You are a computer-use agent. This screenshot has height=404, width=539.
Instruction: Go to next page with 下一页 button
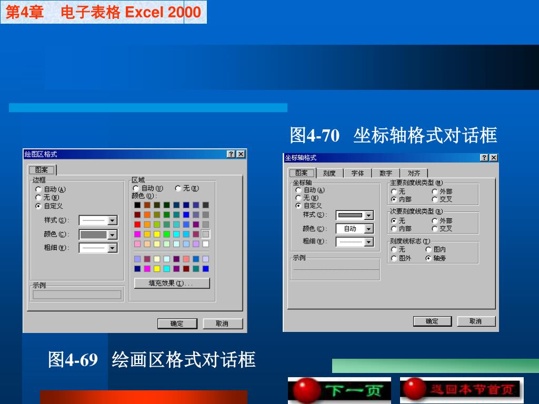340,390
